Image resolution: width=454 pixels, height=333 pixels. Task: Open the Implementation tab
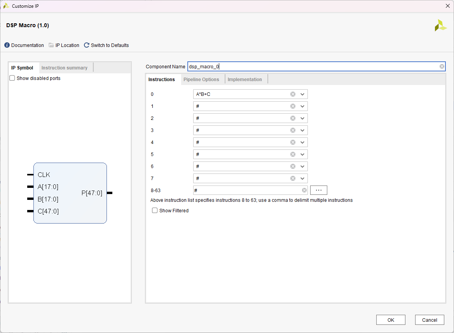pyautogui.click(x=245, y=80)
